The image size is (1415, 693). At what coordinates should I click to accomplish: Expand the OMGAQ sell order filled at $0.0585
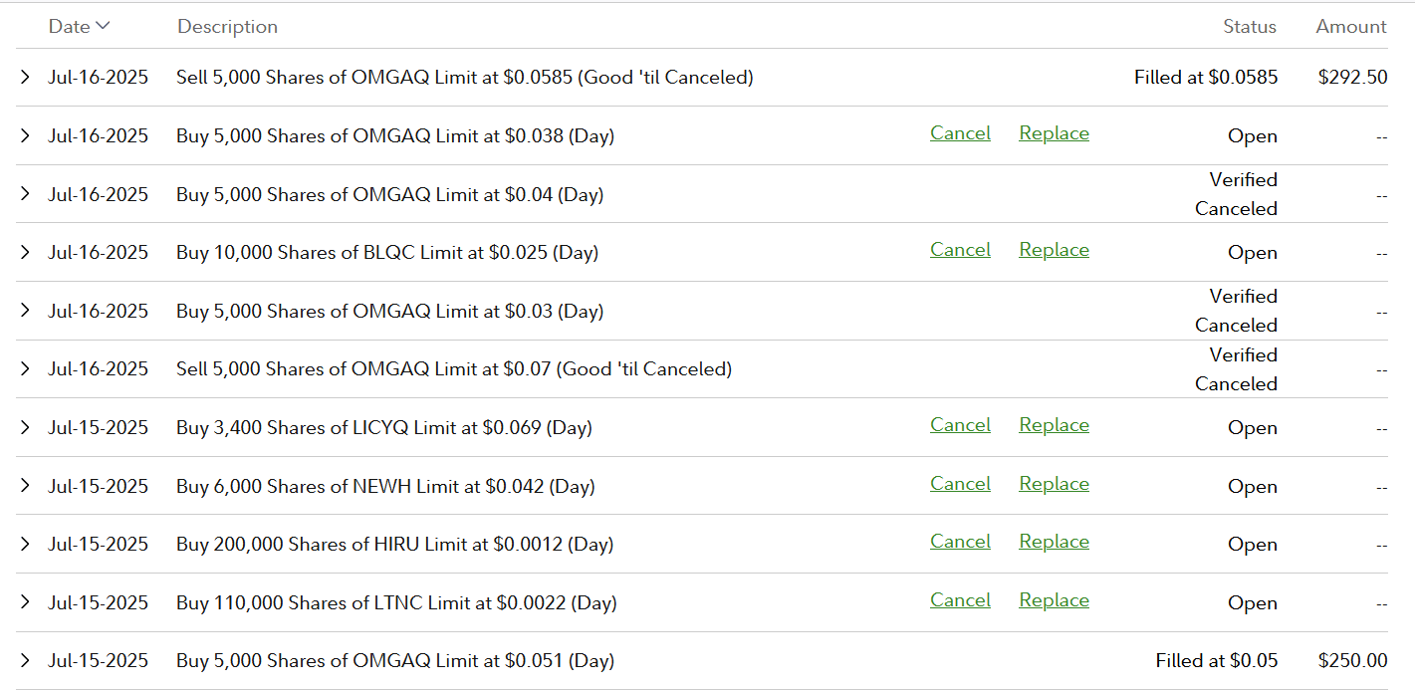26,78
